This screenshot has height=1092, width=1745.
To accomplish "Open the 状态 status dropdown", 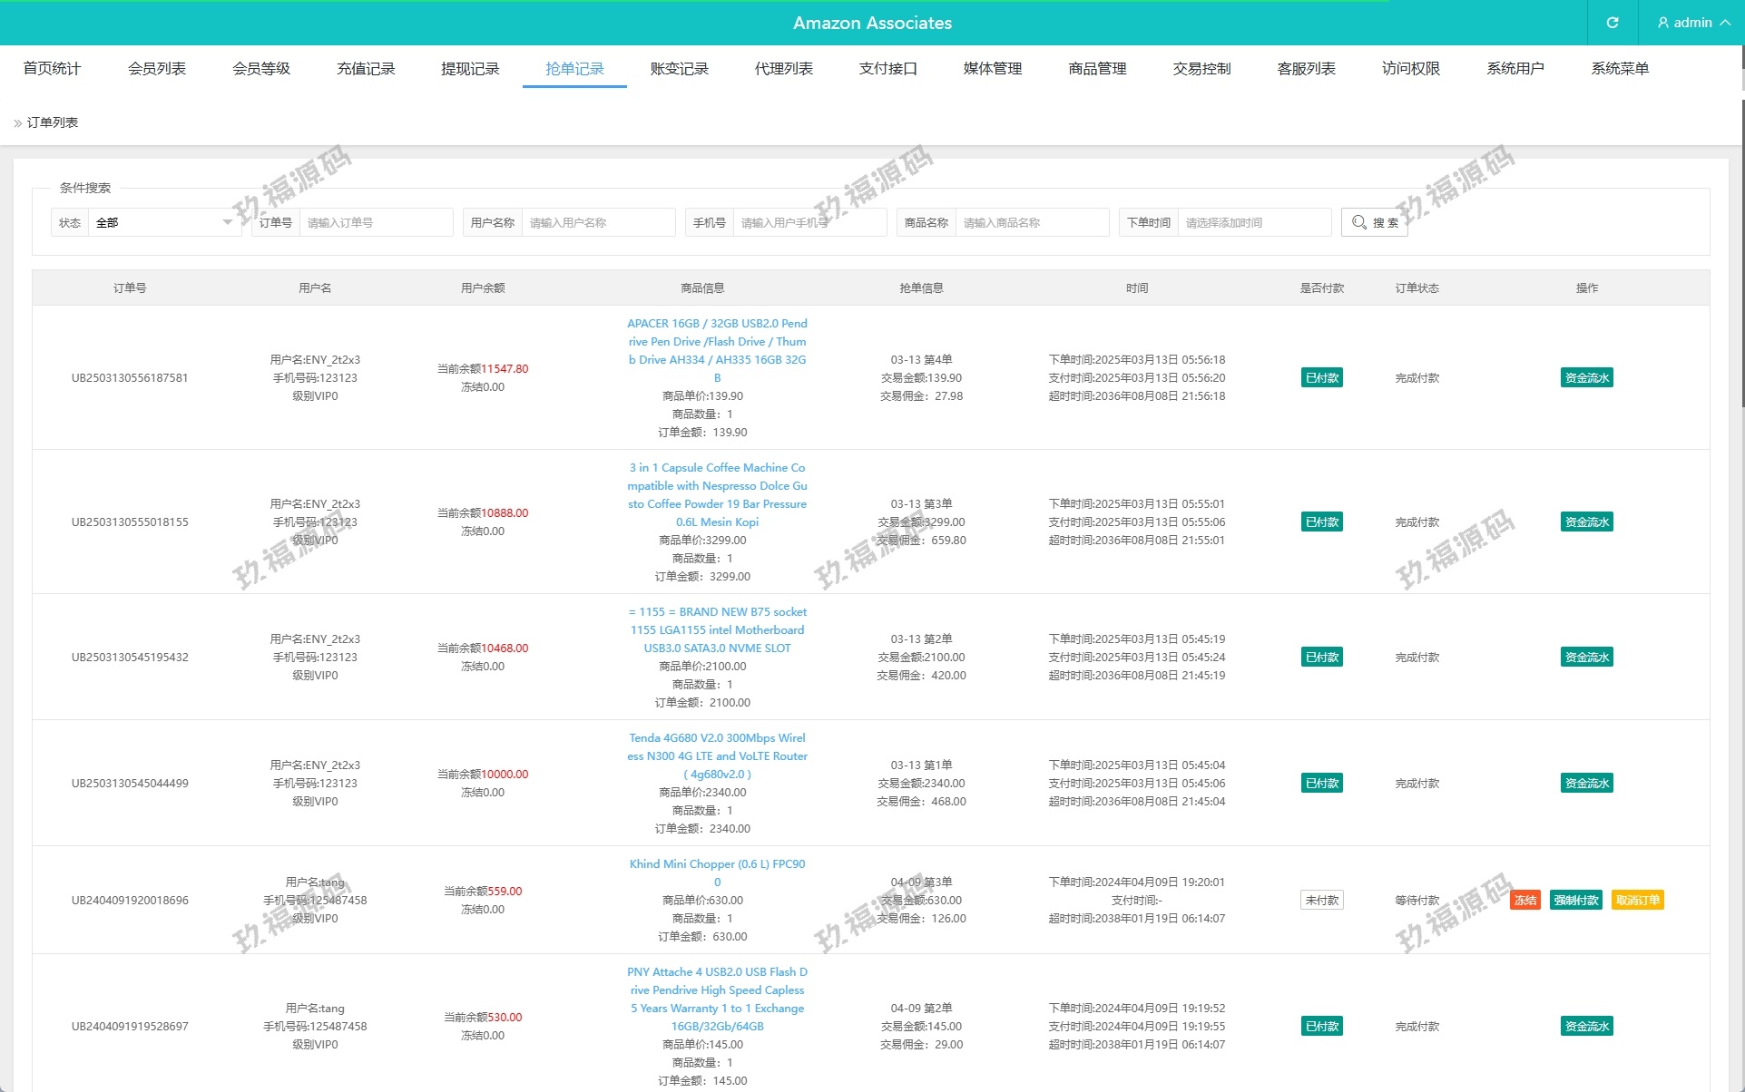I will pyautogui.click(x=163, y=222).
